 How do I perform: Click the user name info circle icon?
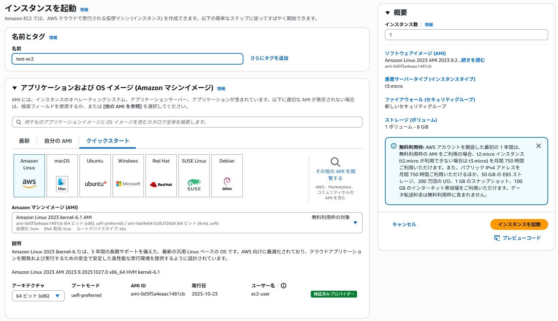pos(284,286)
